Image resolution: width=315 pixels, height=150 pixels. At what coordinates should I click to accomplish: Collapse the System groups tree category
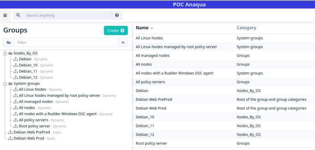(x=5, y=84)
